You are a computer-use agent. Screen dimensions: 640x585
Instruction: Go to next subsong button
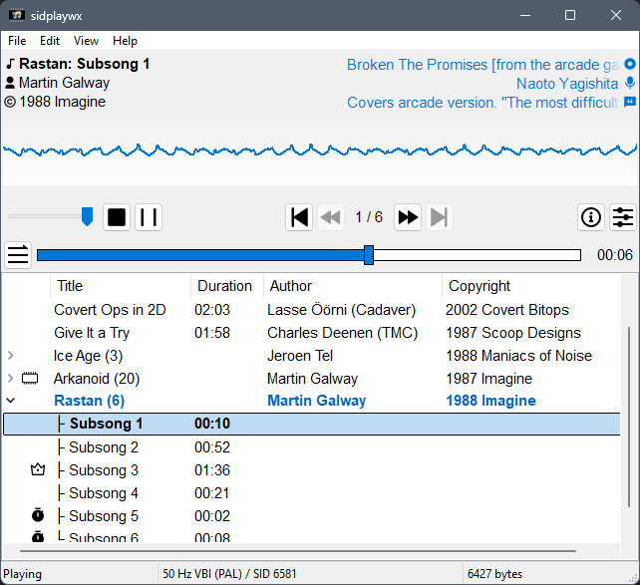[x=407, y=217]
